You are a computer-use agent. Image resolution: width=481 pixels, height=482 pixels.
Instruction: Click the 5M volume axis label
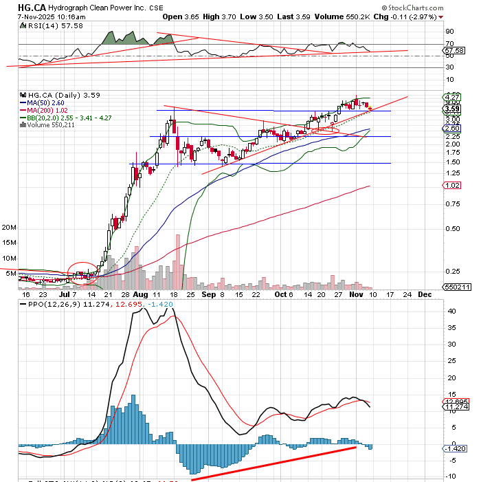pyautogui.click(x=11, y=274)
